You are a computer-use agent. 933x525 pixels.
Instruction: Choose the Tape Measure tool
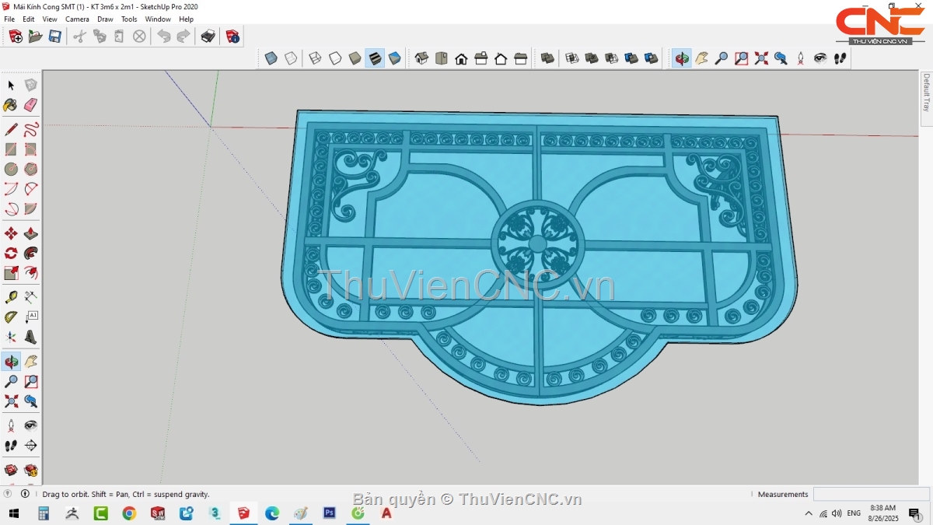[x=11, y=297]
